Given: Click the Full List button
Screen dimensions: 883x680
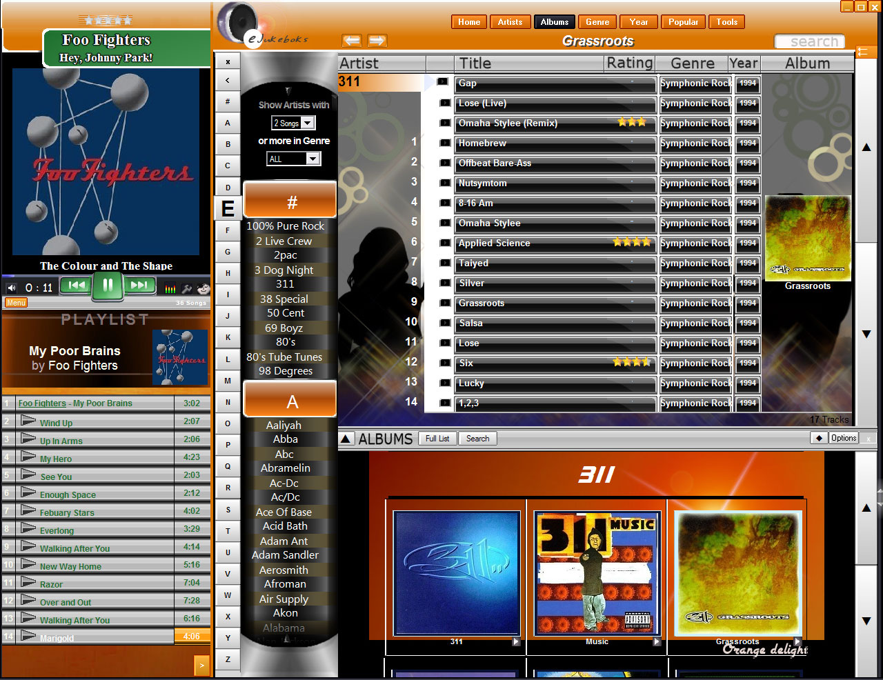Looking at the screenshot, I should [x=437, y=439].
